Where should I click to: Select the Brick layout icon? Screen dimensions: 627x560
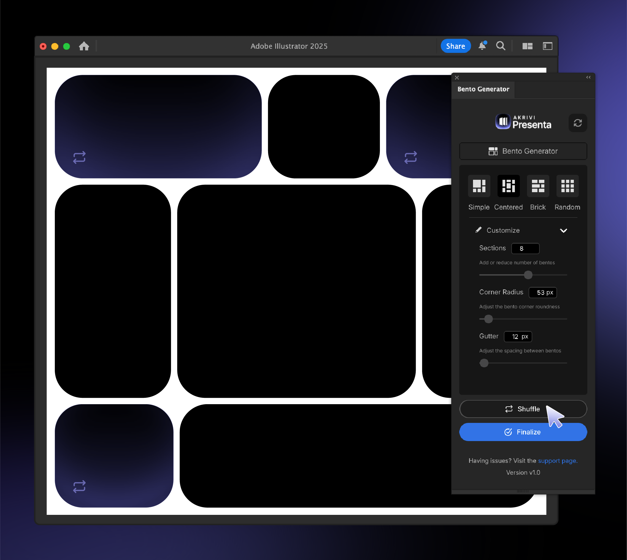tap(538, 186)
